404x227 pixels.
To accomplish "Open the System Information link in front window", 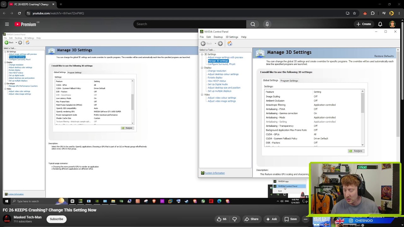I will 215,173.
